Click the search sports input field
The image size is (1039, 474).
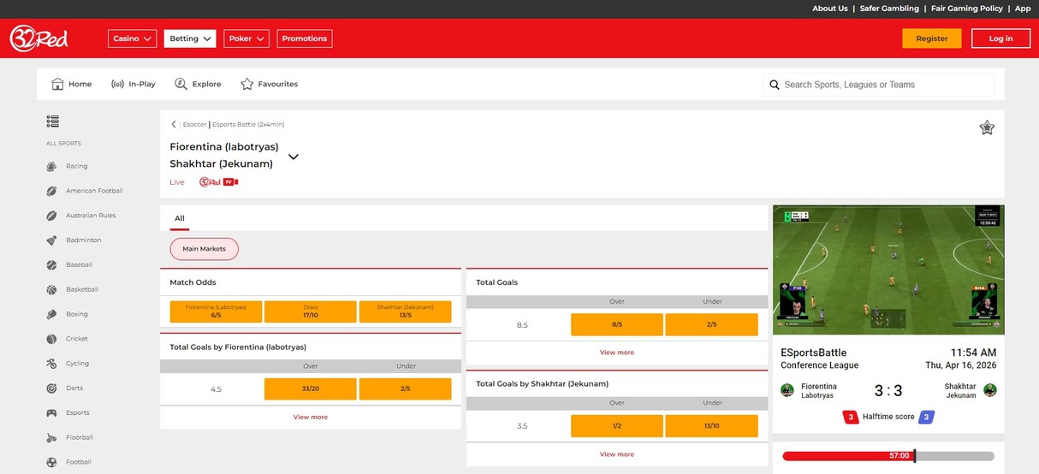pos(879,85)
